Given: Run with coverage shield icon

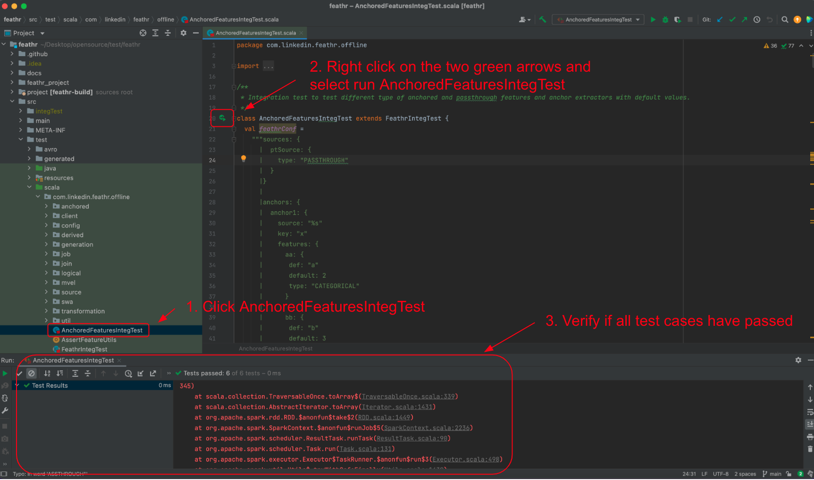Looking at the screenshot, I should [678, 20].
